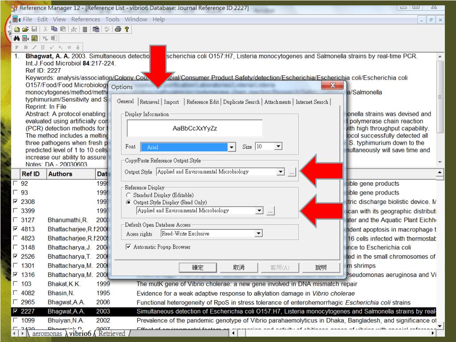
Task: Uncheck the checkbox for Ref ID 2526
Action: 15,256
